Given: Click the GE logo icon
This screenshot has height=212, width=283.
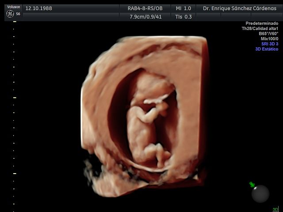Looking at the screenshot, I should pyautogui.click(x=10, y=14).
